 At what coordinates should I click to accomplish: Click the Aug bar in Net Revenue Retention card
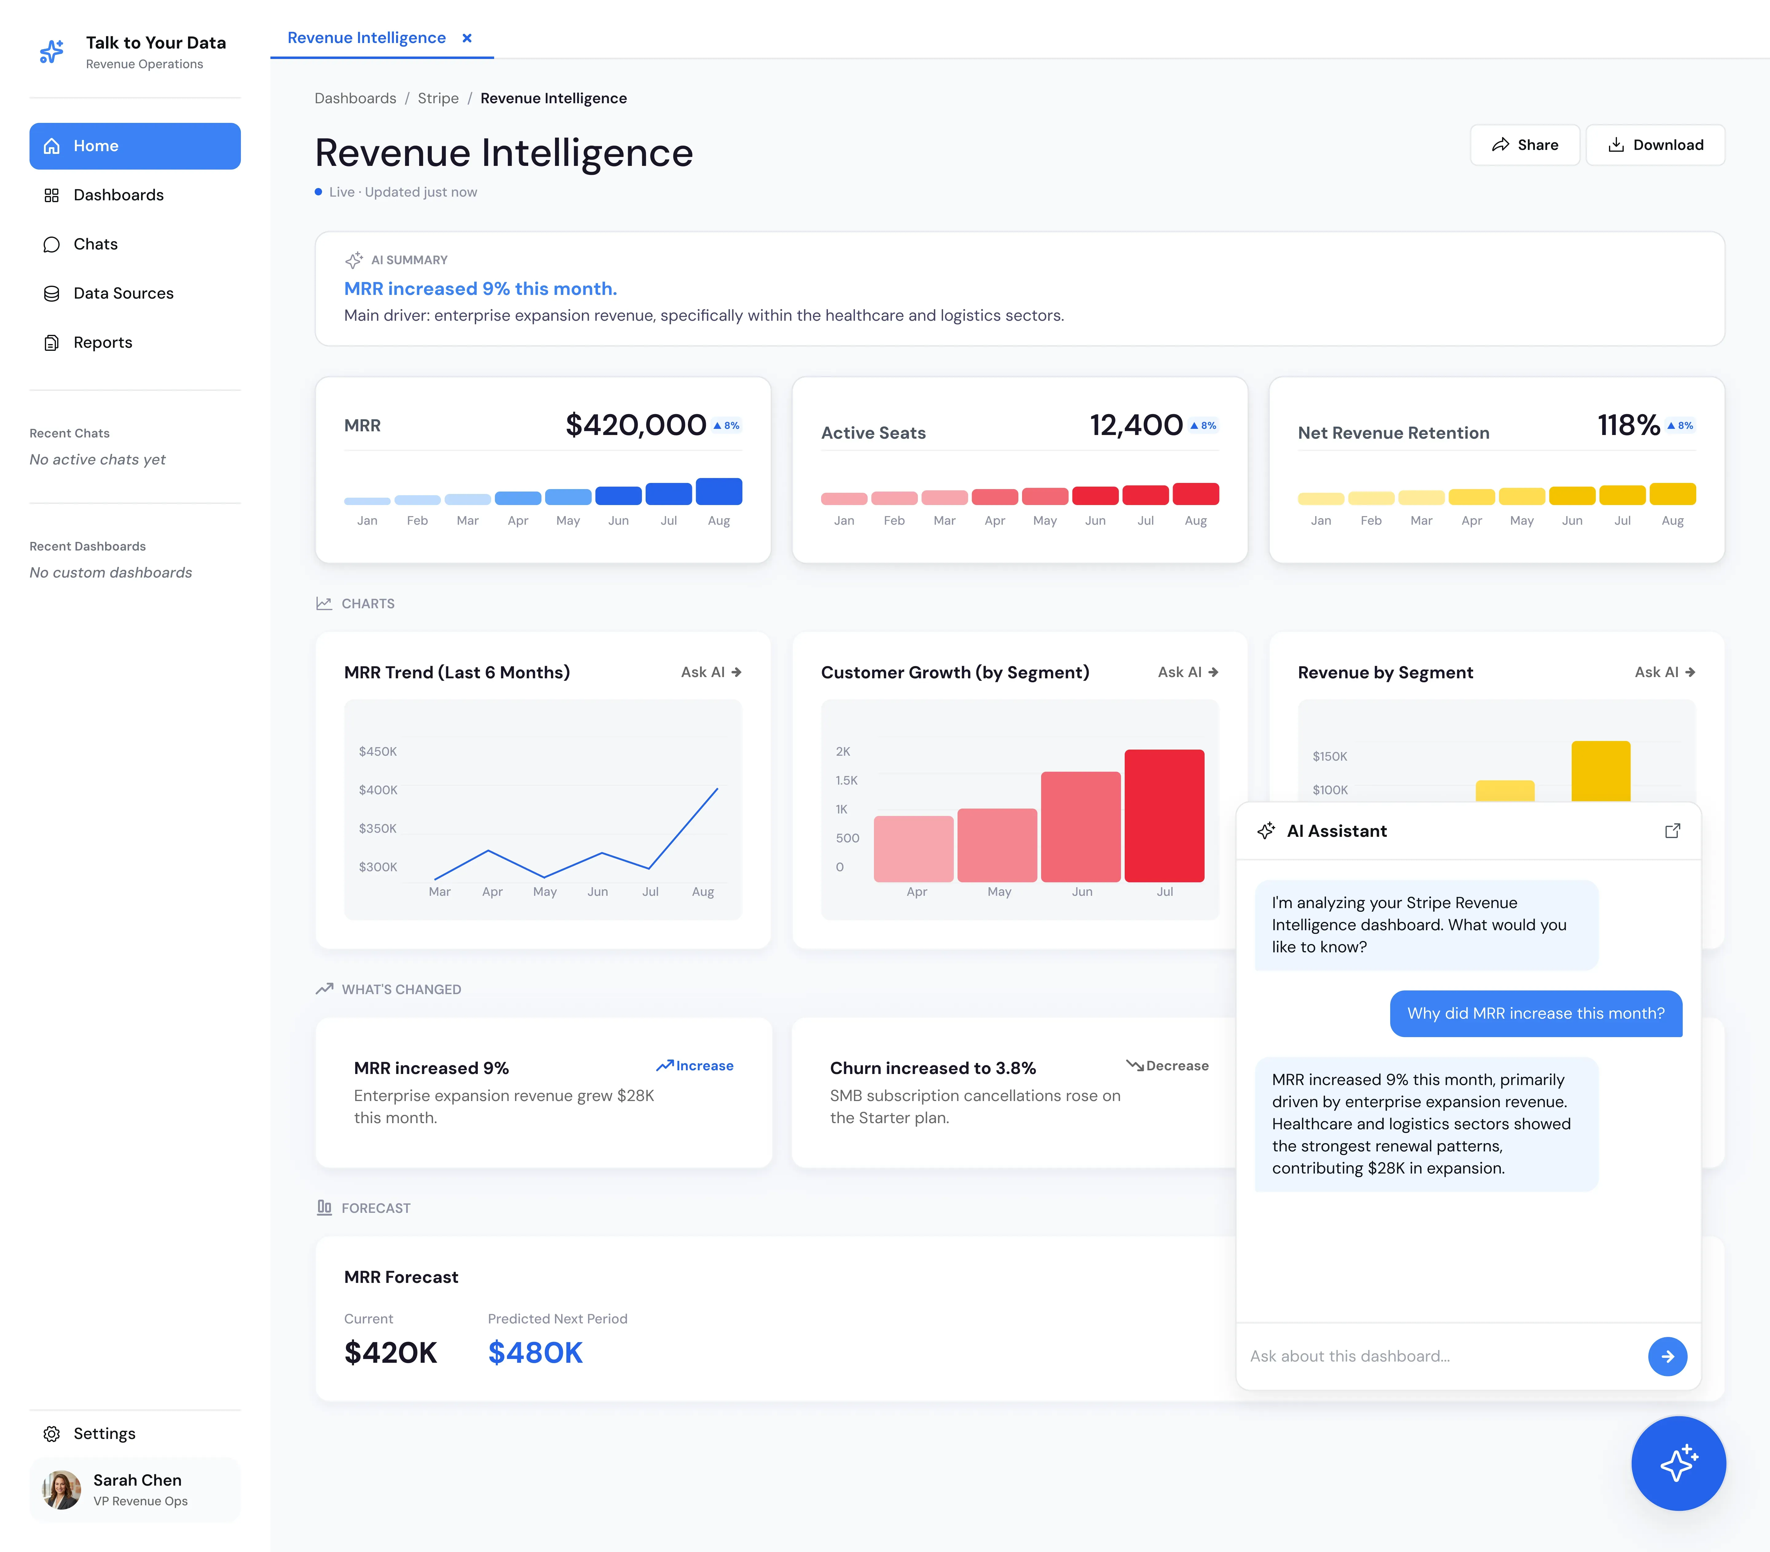pyautogui.click(x=1673, y=494)
